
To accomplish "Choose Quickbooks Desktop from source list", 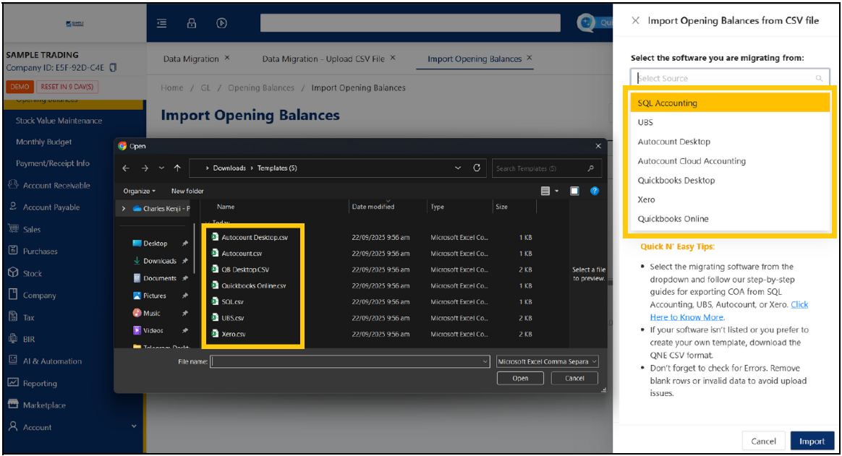I will pyautogui.click(x=730, y=180).
